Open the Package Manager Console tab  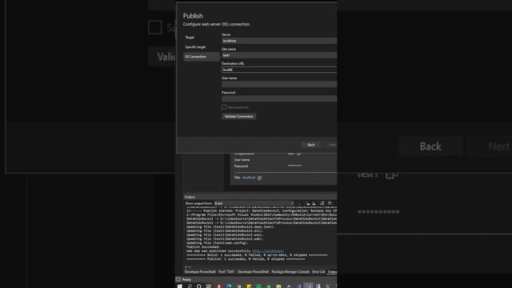pyautogui.click(x=290, y=272)
